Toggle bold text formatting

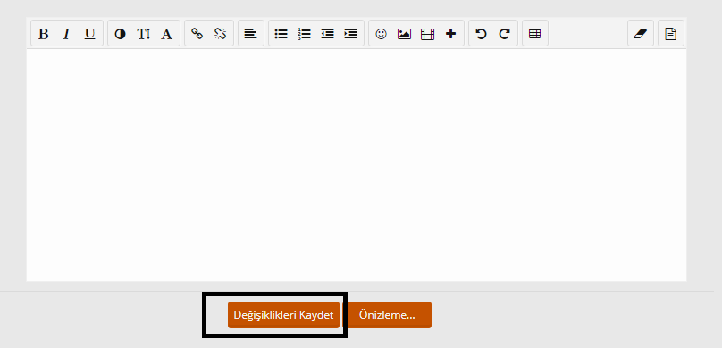click(x=43, y=34)
